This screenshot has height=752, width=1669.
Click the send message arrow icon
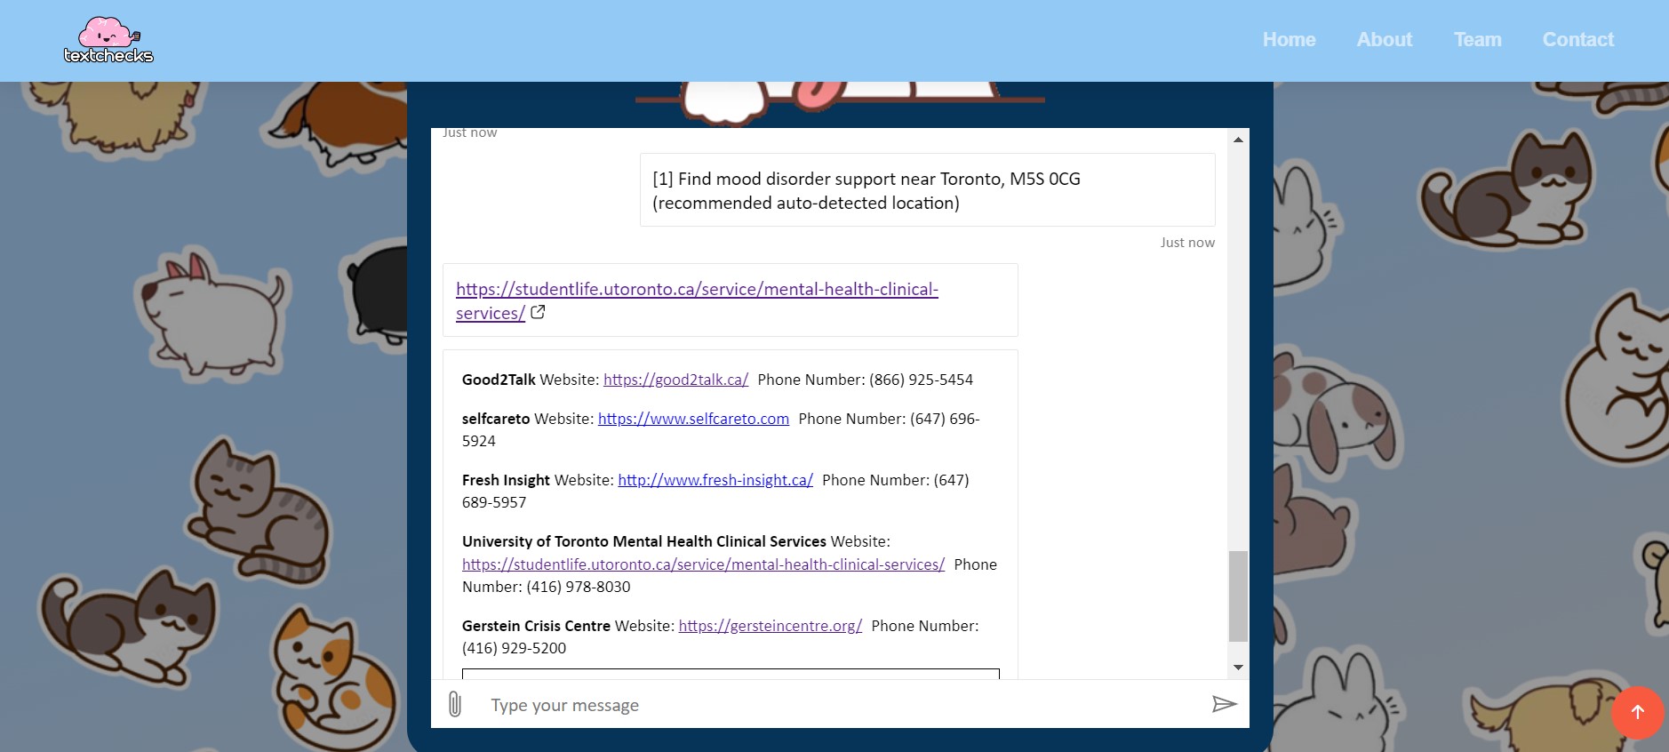coord(1224,704)
